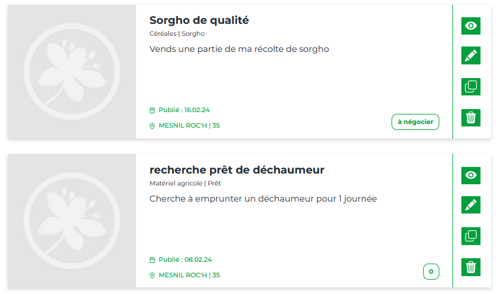Duplicate the recherche prêt de déchaumeur listing

click(x=471, y=236)
